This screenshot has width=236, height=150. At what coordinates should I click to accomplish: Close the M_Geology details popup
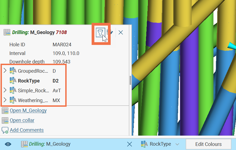121,32
